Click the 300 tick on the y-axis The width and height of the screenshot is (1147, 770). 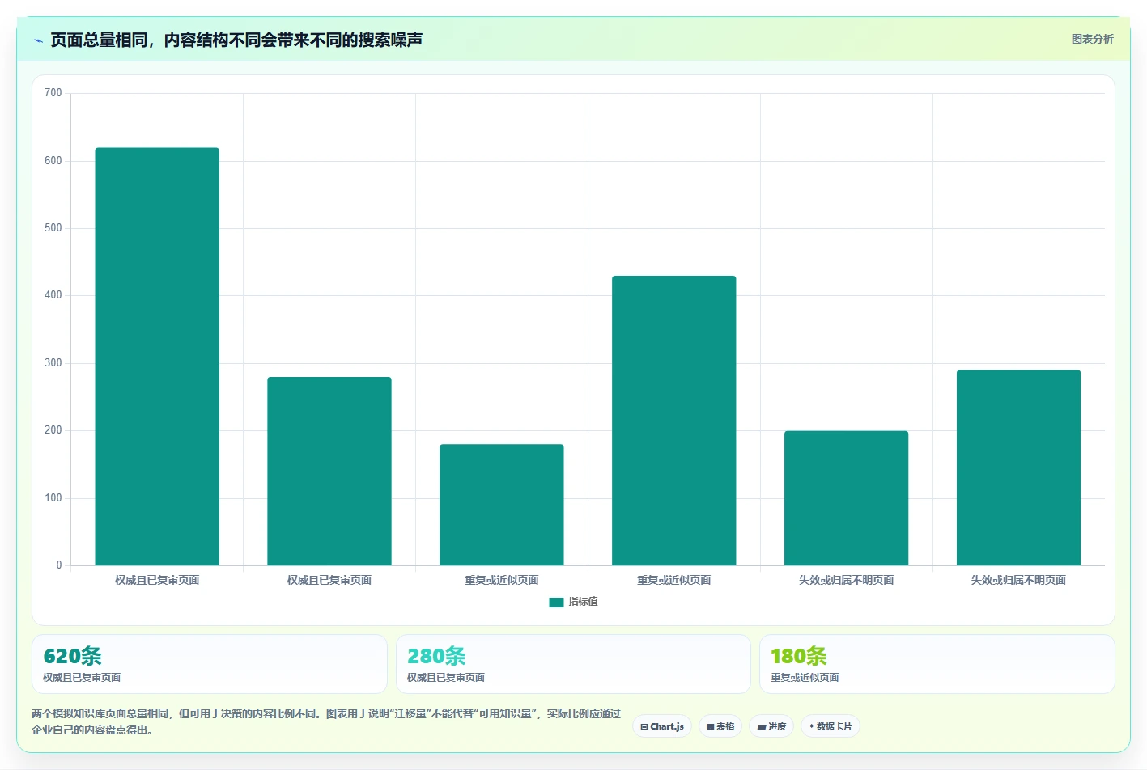coord(53,363)
